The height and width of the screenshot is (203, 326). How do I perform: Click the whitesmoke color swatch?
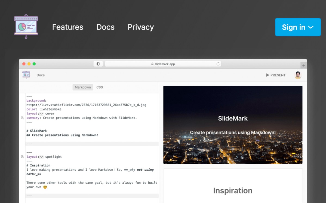point(41,109)
